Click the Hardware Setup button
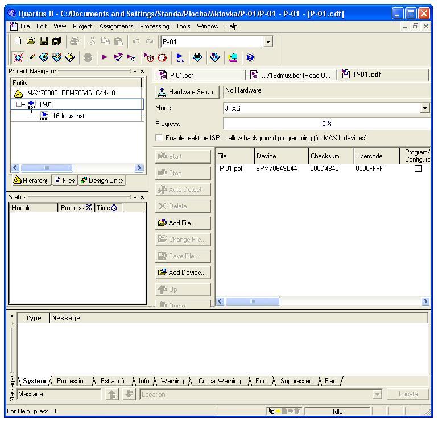 (187, 92)
